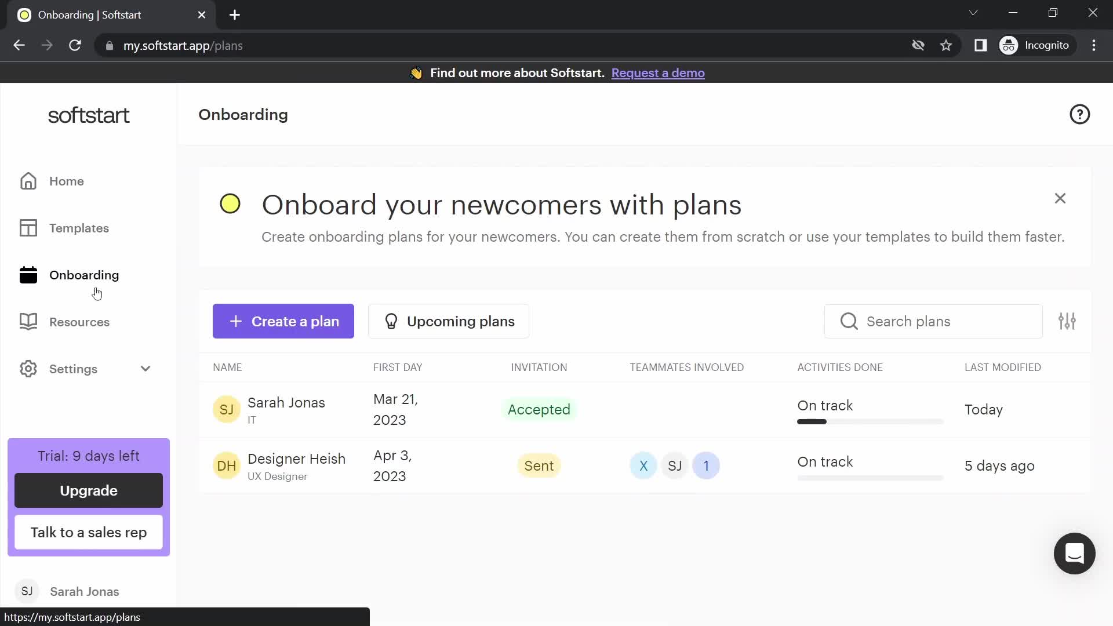
Task: Sort by NAME column header
Action: [227, 367]
